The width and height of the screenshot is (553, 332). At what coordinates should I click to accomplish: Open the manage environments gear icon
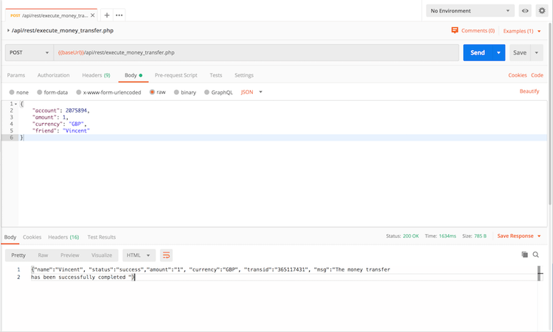click(x=543, y=11)
